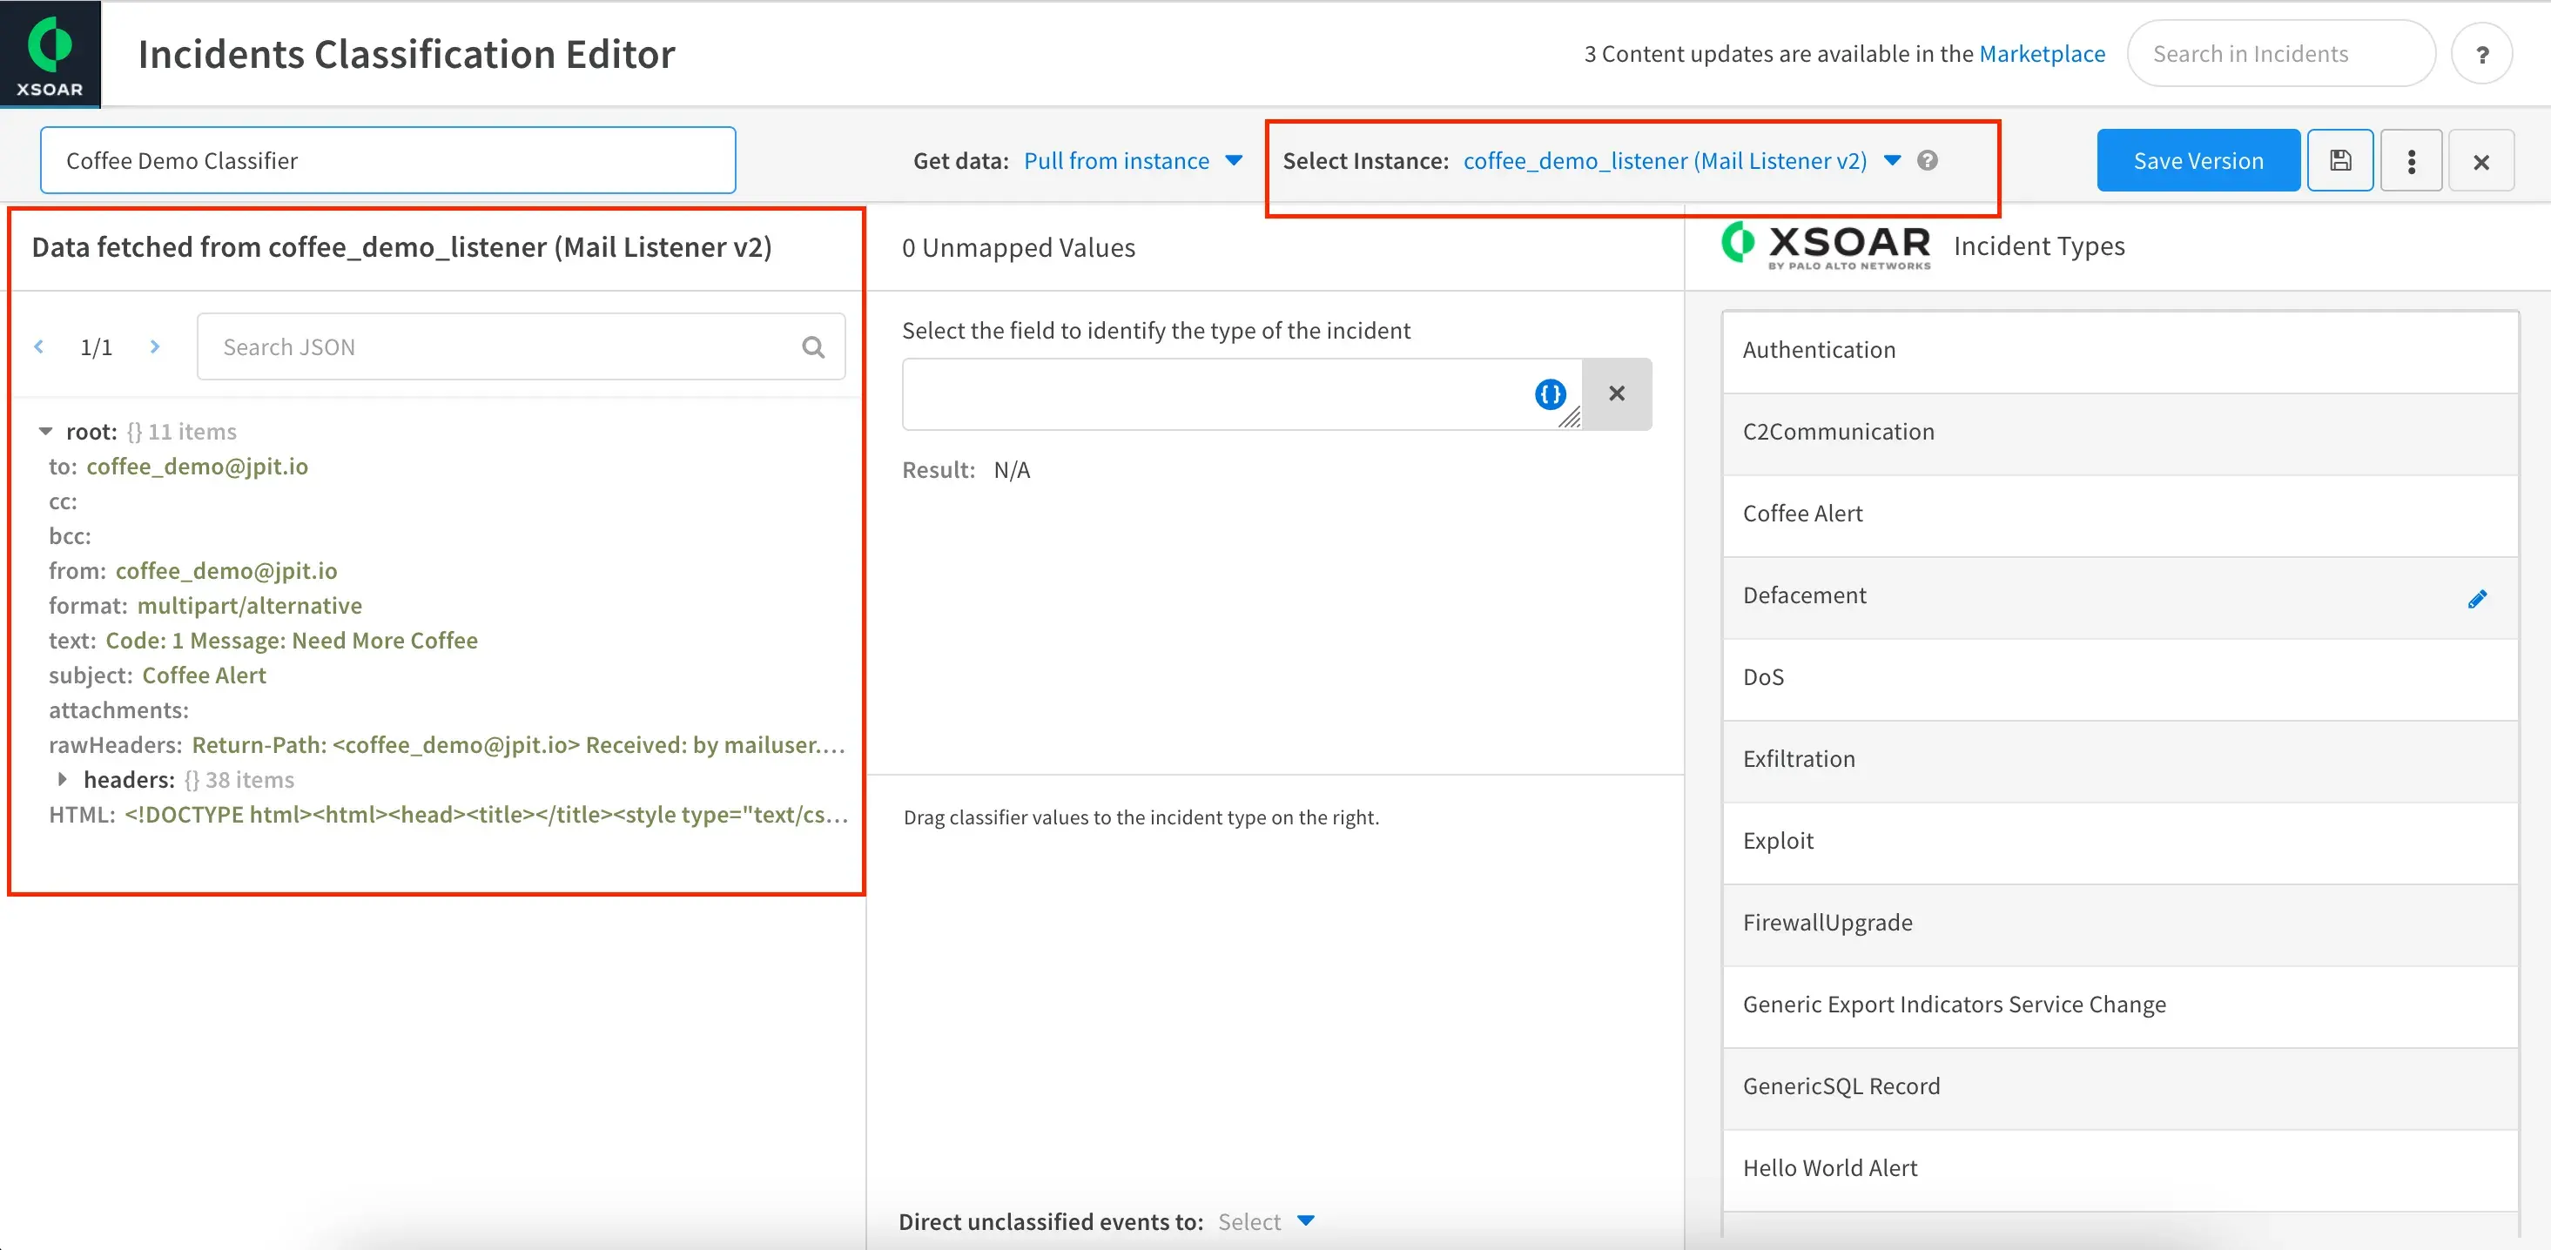
Task: Click the Select Instance help tooltip icon
Action: [1927, 160]
